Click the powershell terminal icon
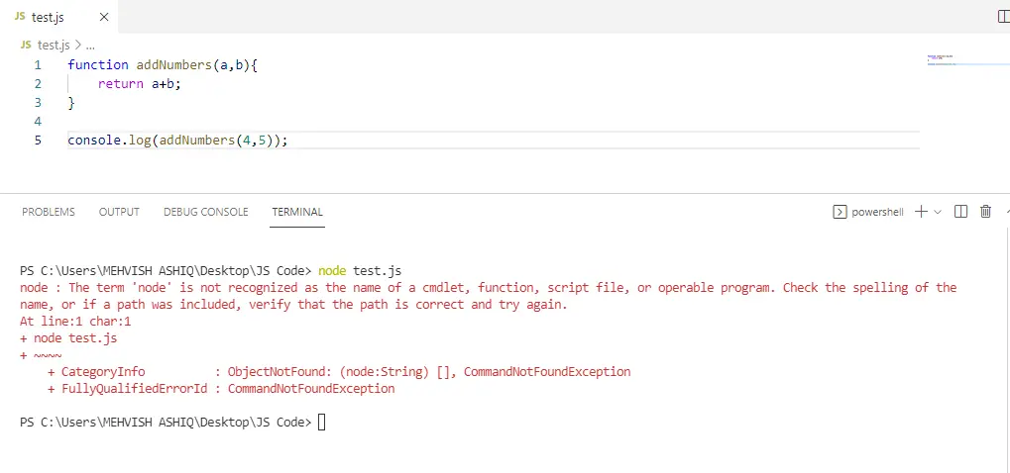Image resolution: width=1010 pixels, height=473 pixels. pos(840,212)
